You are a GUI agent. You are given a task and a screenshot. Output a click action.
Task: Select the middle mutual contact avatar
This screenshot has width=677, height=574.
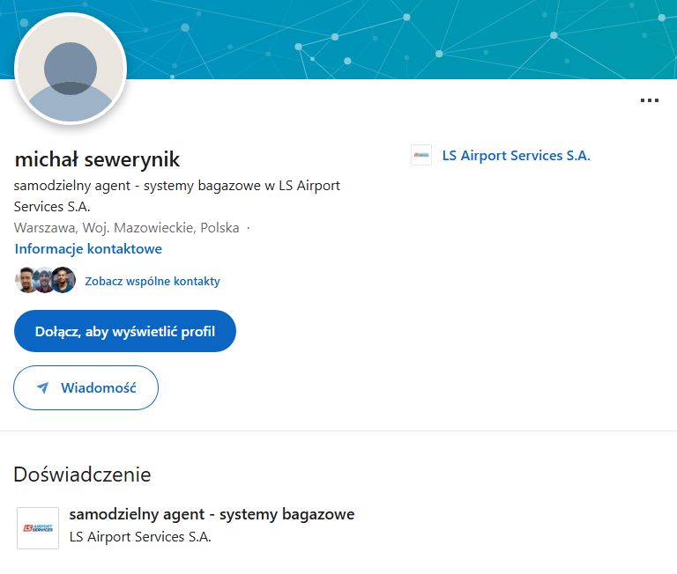click(x=45, y=280)
